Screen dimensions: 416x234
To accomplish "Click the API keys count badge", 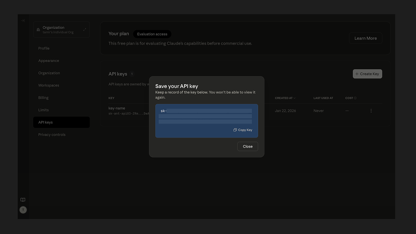I will click(x=132, y=74).
